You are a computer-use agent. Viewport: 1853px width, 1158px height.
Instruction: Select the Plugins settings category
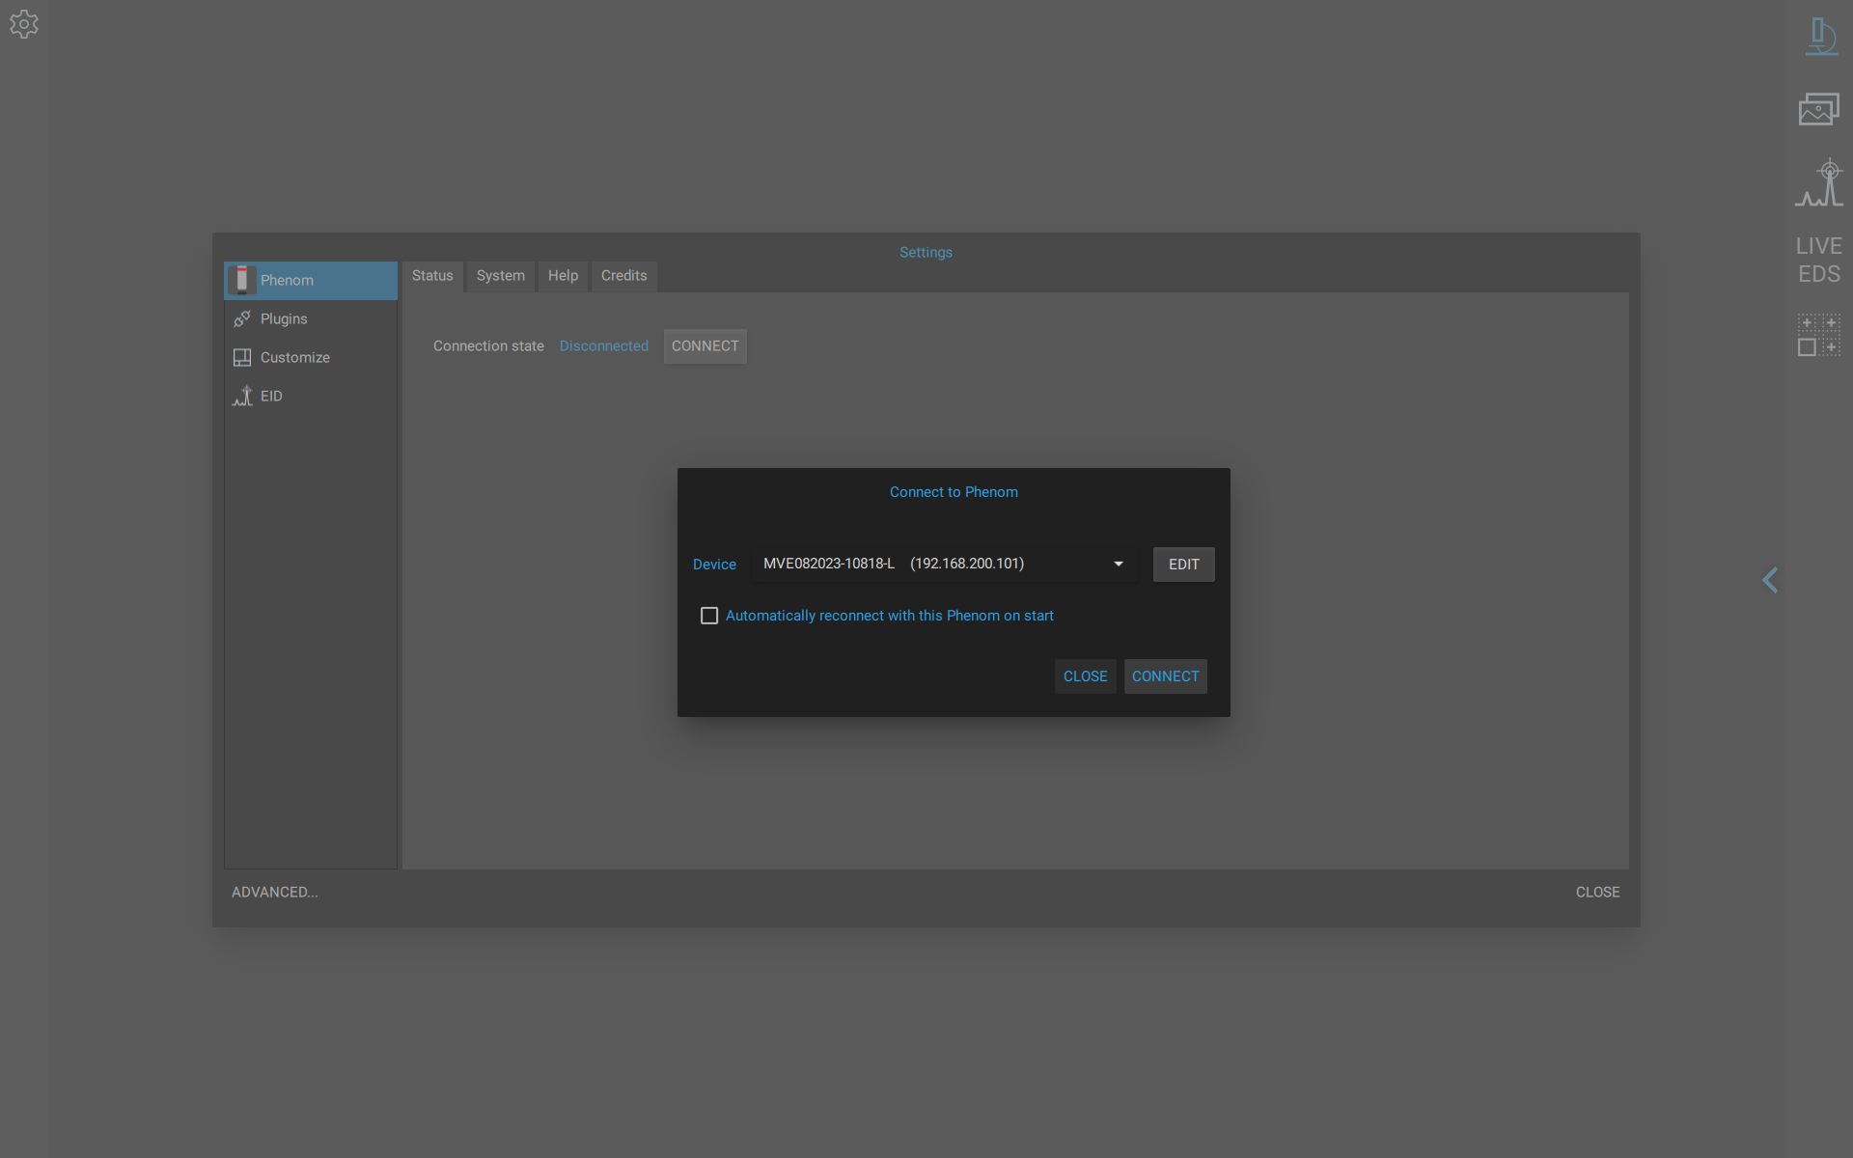click(x=311, y=319)
